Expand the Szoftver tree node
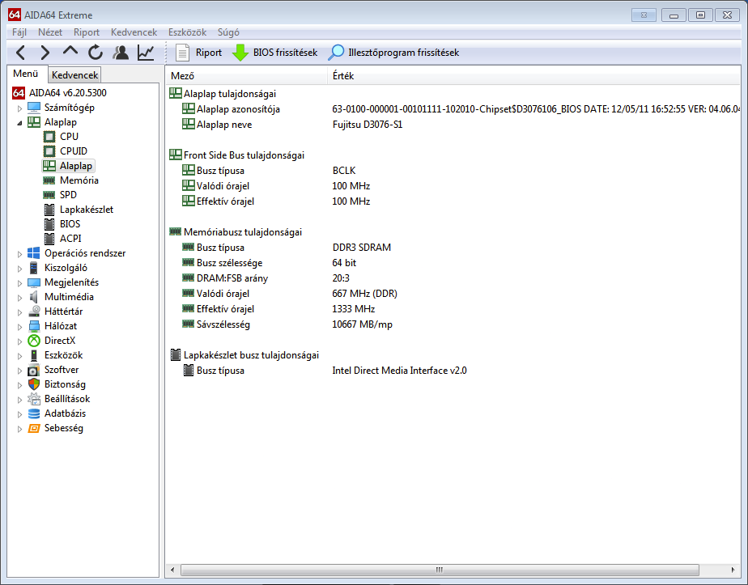 point(19,371)
